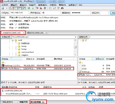
Task: Open the 服务器(S) menu
Action: click(x=43, y=5)
